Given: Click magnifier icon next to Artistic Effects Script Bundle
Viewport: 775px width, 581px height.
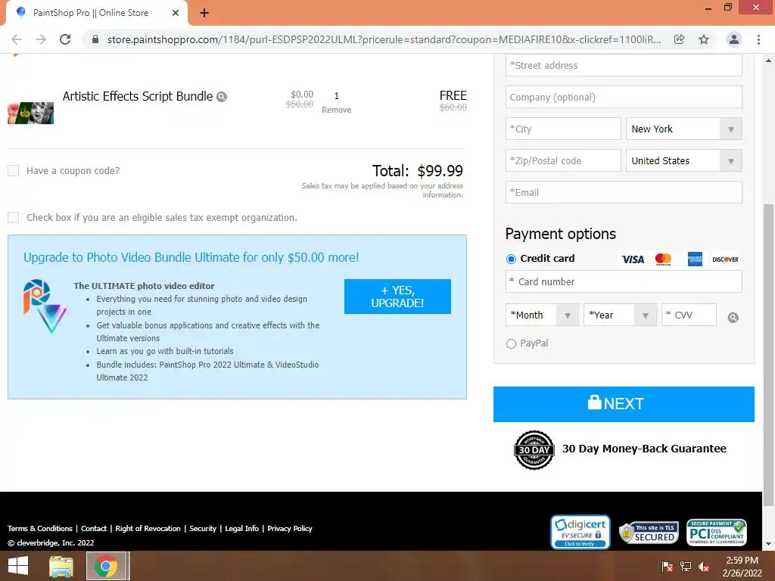Looking at the screenshot, I should 222,97.
